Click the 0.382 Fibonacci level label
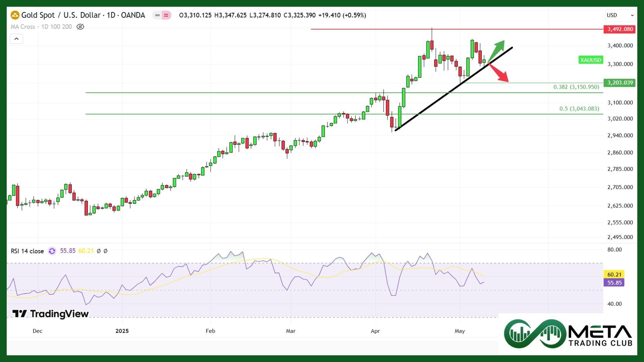The height and width of the screenshot is (362, 644). click(x=576, y=87)
